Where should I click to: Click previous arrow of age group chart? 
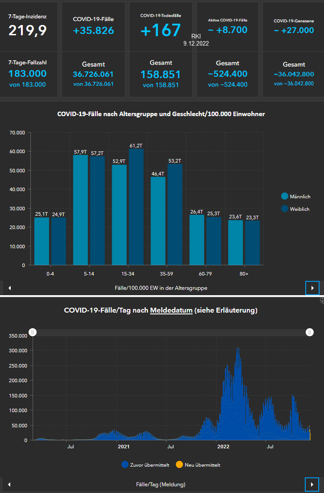click(9, 288)
